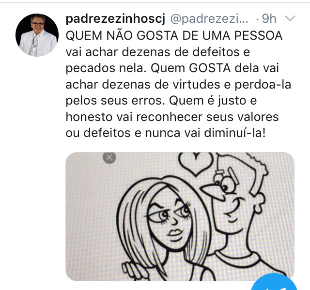Click the tweet line ending "nunca vai diminuí-la!"
The height and width of the screenshot is (290, 310).
point(165,133)
